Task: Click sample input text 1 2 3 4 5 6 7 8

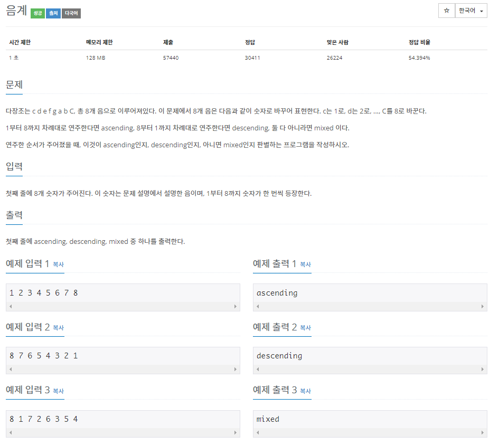Action: (x=44, y=293)
